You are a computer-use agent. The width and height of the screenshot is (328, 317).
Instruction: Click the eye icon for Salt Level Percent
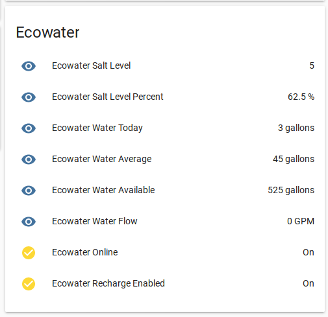pos(29,97)
